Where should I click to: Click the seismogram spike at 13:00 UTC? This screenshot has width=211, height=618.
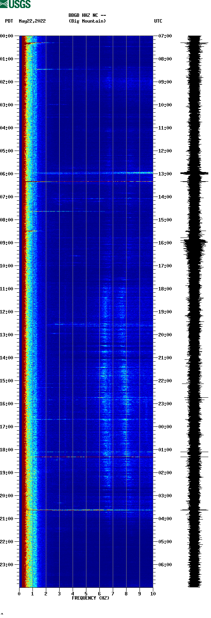pos(194,173)
